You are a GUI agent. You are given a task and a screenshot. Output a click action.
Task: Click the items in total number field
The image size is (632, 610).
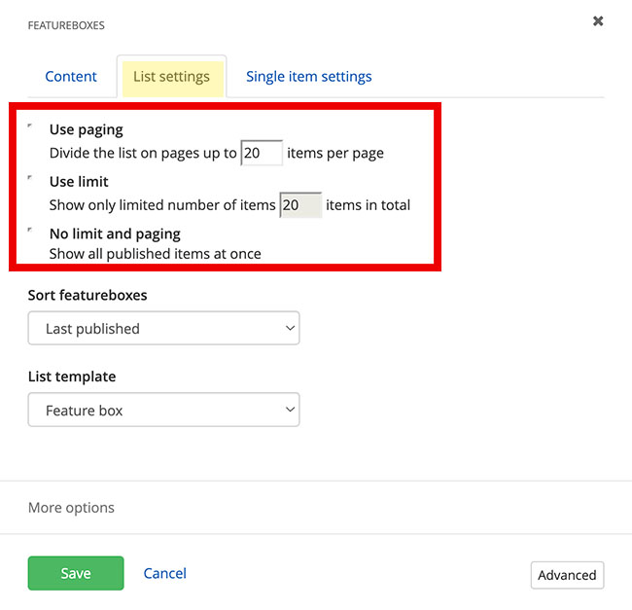300,205
